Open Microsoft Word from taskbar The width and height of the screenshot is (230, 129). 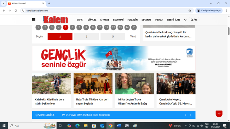click(x=119, y=125)
